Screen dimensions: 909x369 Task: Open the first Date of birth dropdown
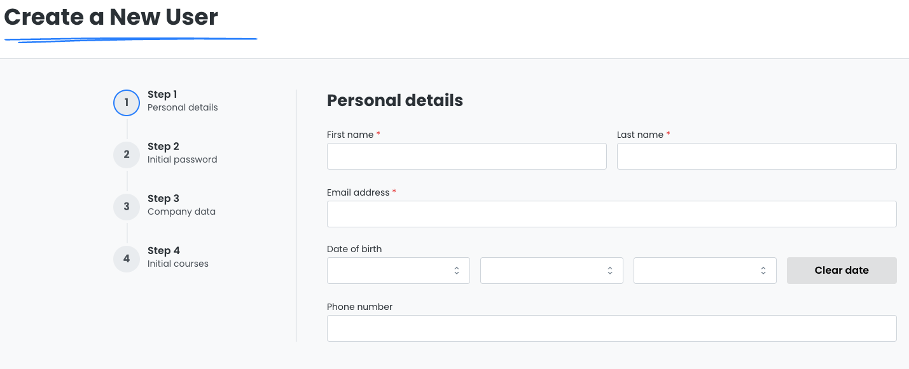tap(398, 271)
